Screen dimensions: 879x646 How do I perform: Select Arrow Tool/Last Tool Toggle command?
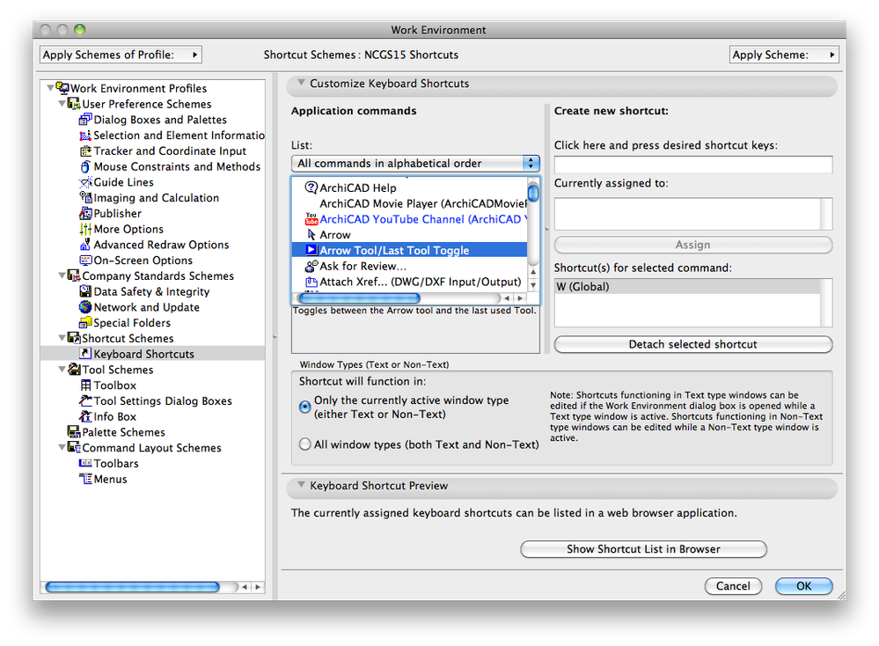click(409, 250)
